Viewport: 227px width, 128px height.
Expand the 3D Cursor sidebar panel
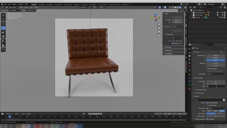[x=173, y=47]
